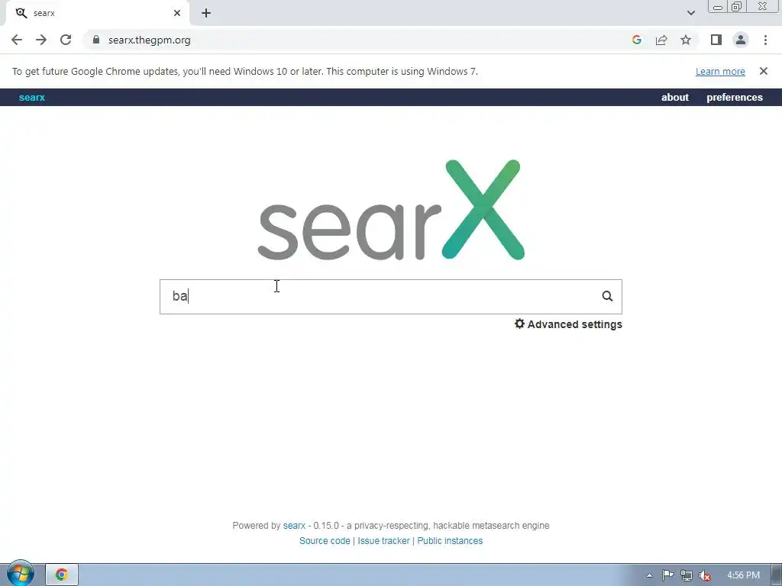Screen dimensions: 782x586
Task: Close the searx tab
Action: (x=177, y=13)
